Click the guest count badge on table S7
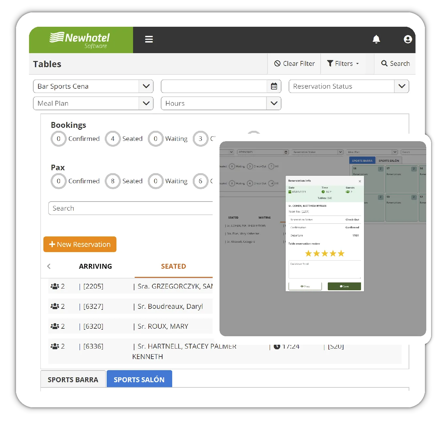Image resolution: width=438 pixels, height=422 pixels. [x=414, y=169]
